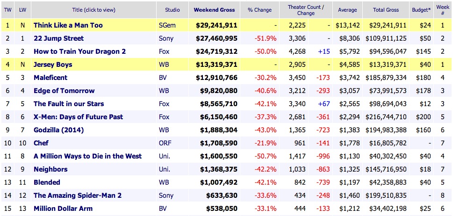Open the Maleficent movie page
453x216 pixels.
(x=50, y=78)
